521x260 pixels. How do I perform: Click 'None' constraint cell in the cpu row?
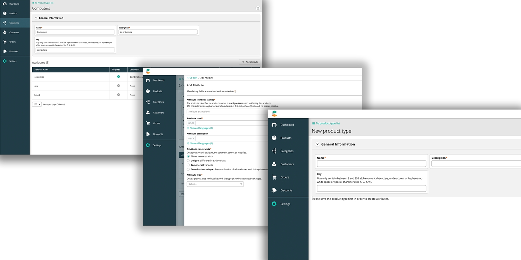click(132, 86)
